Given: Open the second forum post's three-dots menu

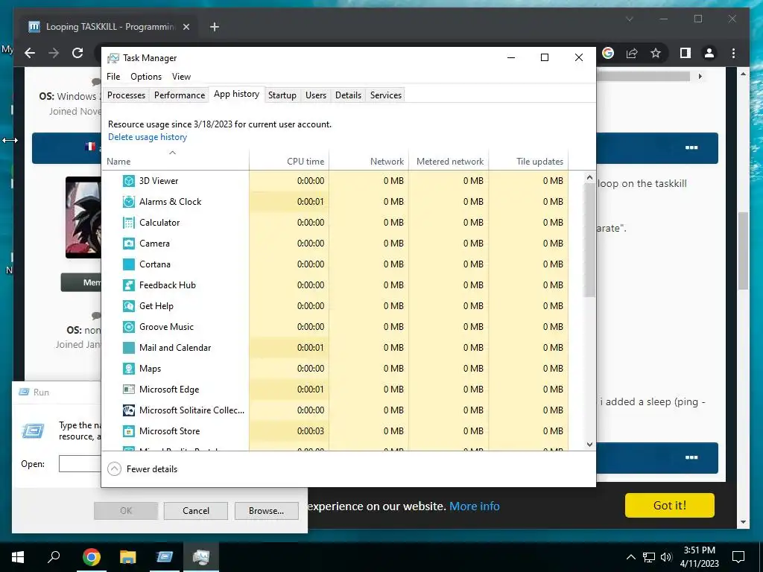Looking at the screenshot, I should (x=691, y=457).
